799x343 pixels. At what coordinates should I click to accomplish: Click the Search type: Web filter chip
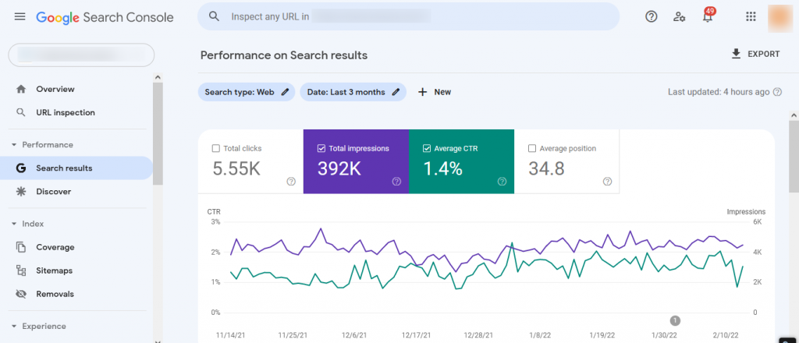[247, 92]
